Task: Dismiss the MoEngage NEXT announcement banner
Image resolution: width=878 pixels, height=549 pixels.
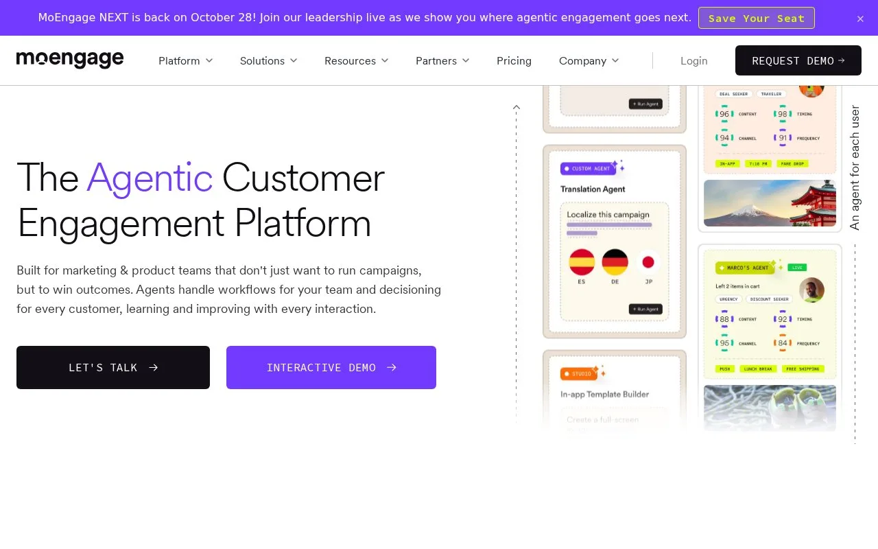Action: click(860, 19)
